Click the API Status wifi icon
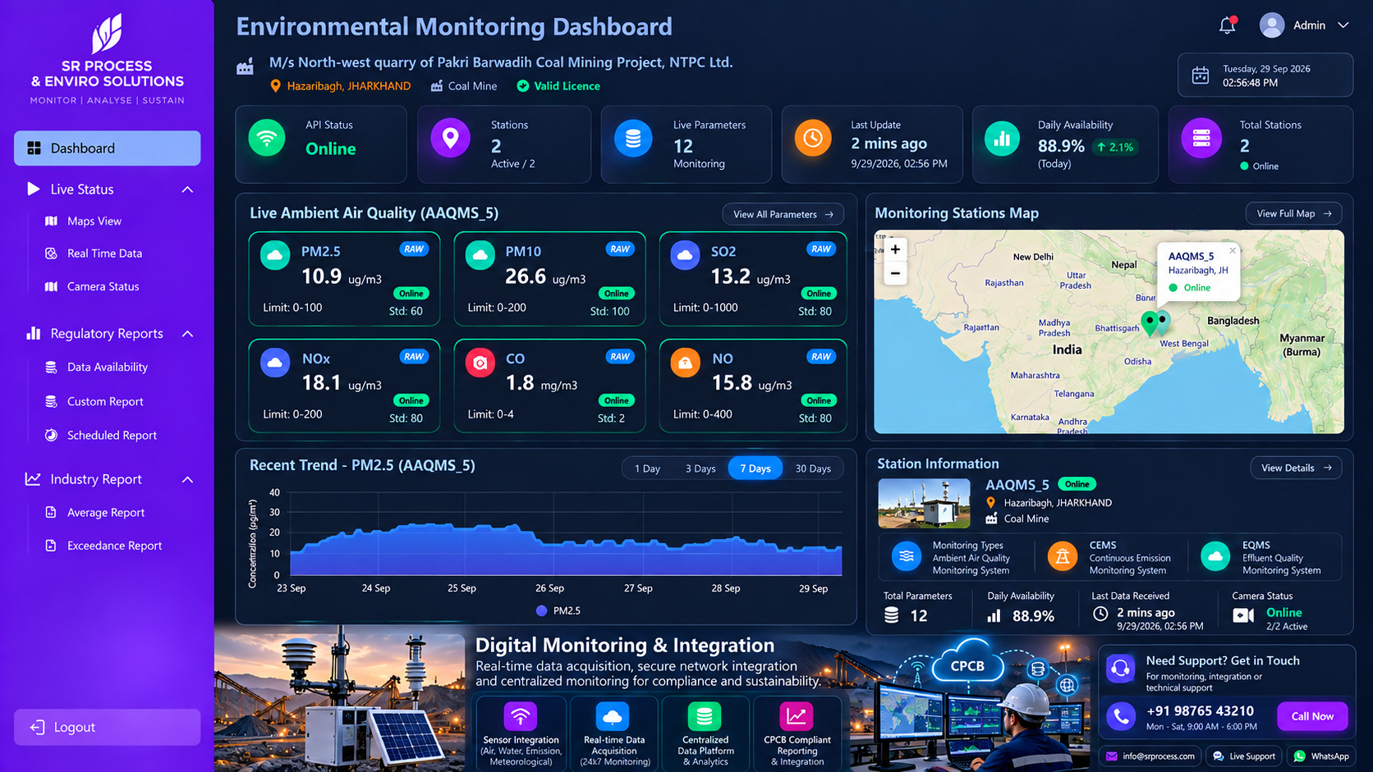The image size is (1373, 772). click(267, 138)
